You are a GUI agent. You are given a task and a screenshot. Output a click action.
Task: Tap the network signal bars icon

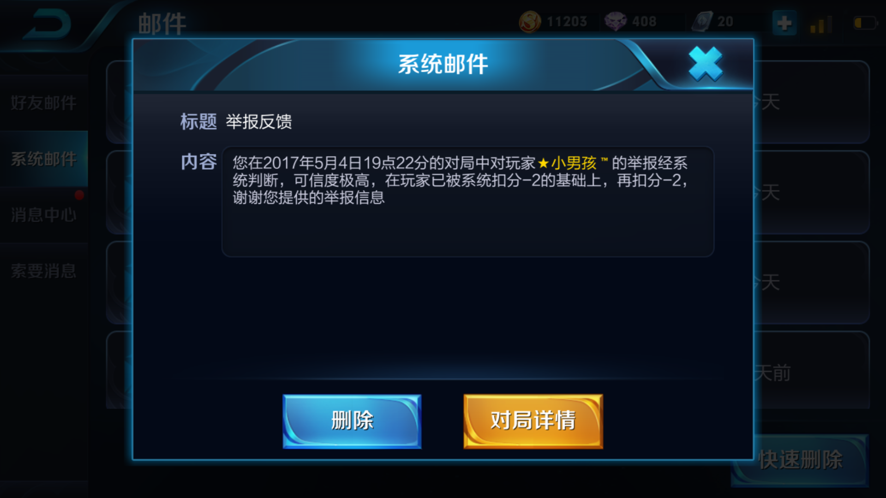821,24
